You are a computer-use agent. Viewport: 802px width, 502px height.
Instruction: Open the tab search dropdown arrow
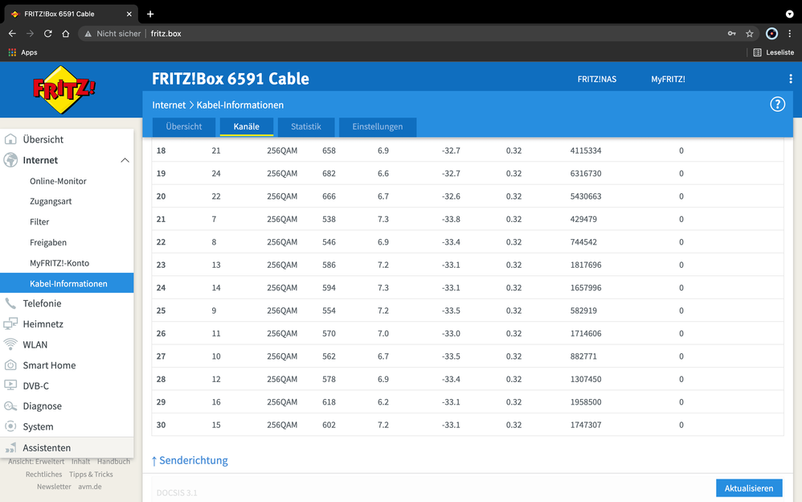pos(790,14)
